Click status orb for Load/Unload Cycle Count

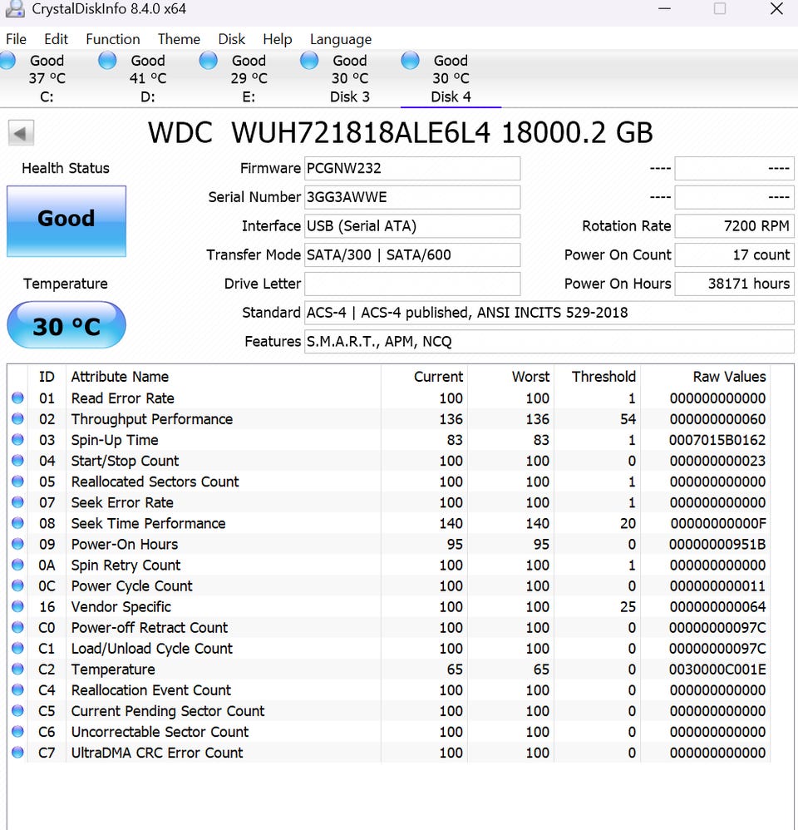18,649
